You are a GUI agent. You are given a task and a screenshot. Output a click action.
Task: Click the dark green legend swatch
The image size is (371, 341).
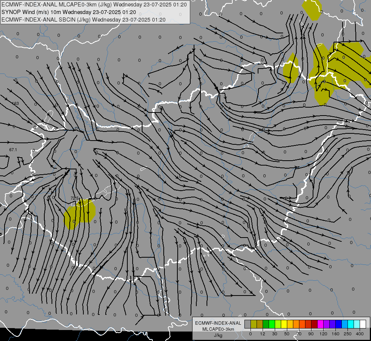[x=266, y=324]
